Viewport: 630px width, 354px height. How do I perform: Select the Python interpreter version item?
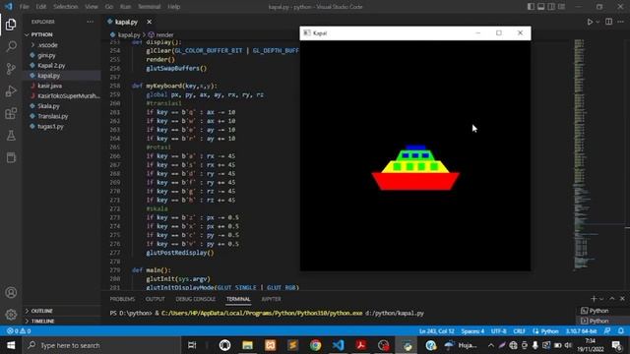click(581, 331)
